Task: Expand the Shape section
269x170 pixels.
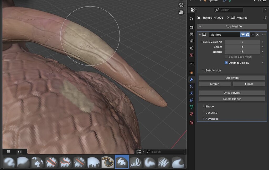Action: click(203, 106)
